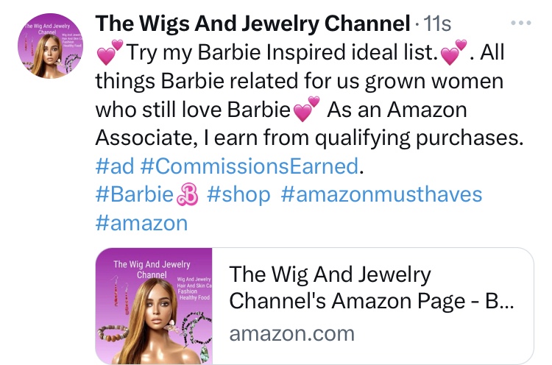This screenshot has width=552, height=365.
Task: Open the #ad hashtag
Action: click(x=115, y=166)
